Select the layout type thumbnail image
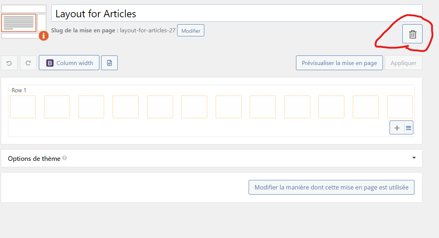This screenshot has width=439, height=238. pos(23,22)
